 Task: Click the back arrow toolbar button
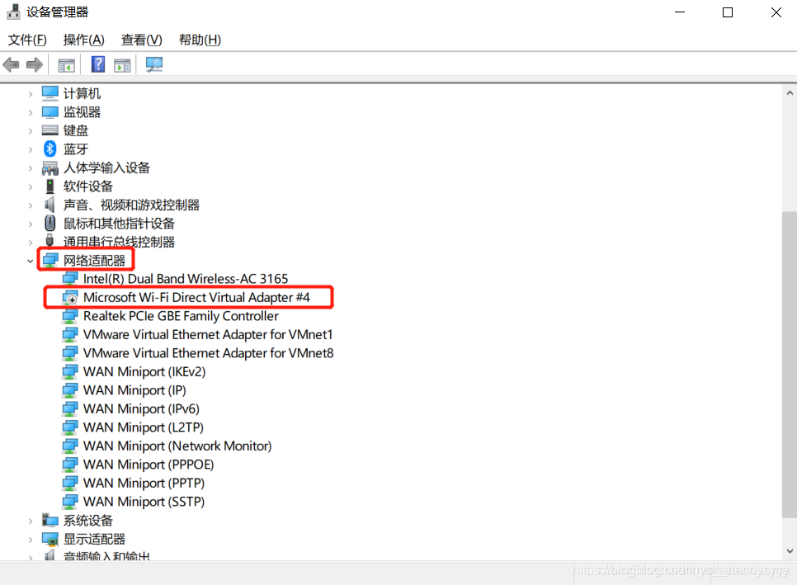[x=12, y=64]
